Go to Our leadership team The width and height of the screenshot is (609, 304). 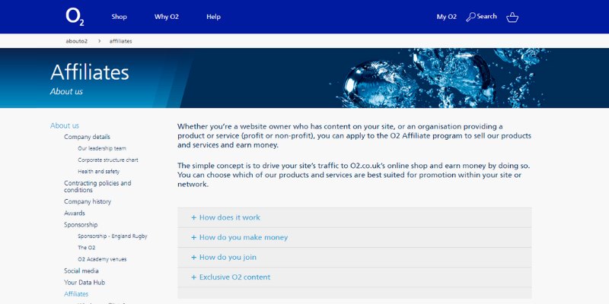(x=102, y=148)
